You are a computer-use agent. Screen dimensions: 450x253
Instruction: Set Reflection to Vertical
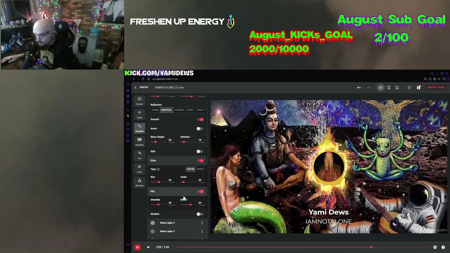click(x=167, y=110)
